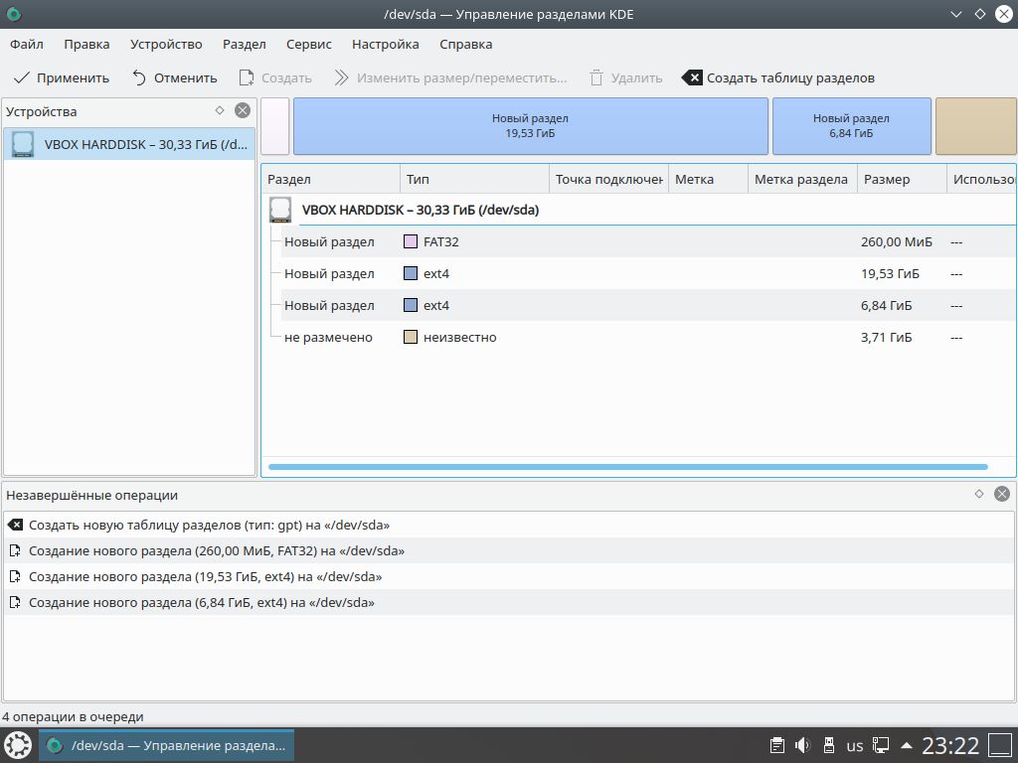Click the horizontal scrollbar of partition table
Screen dimensions: 1018x763
628,467
